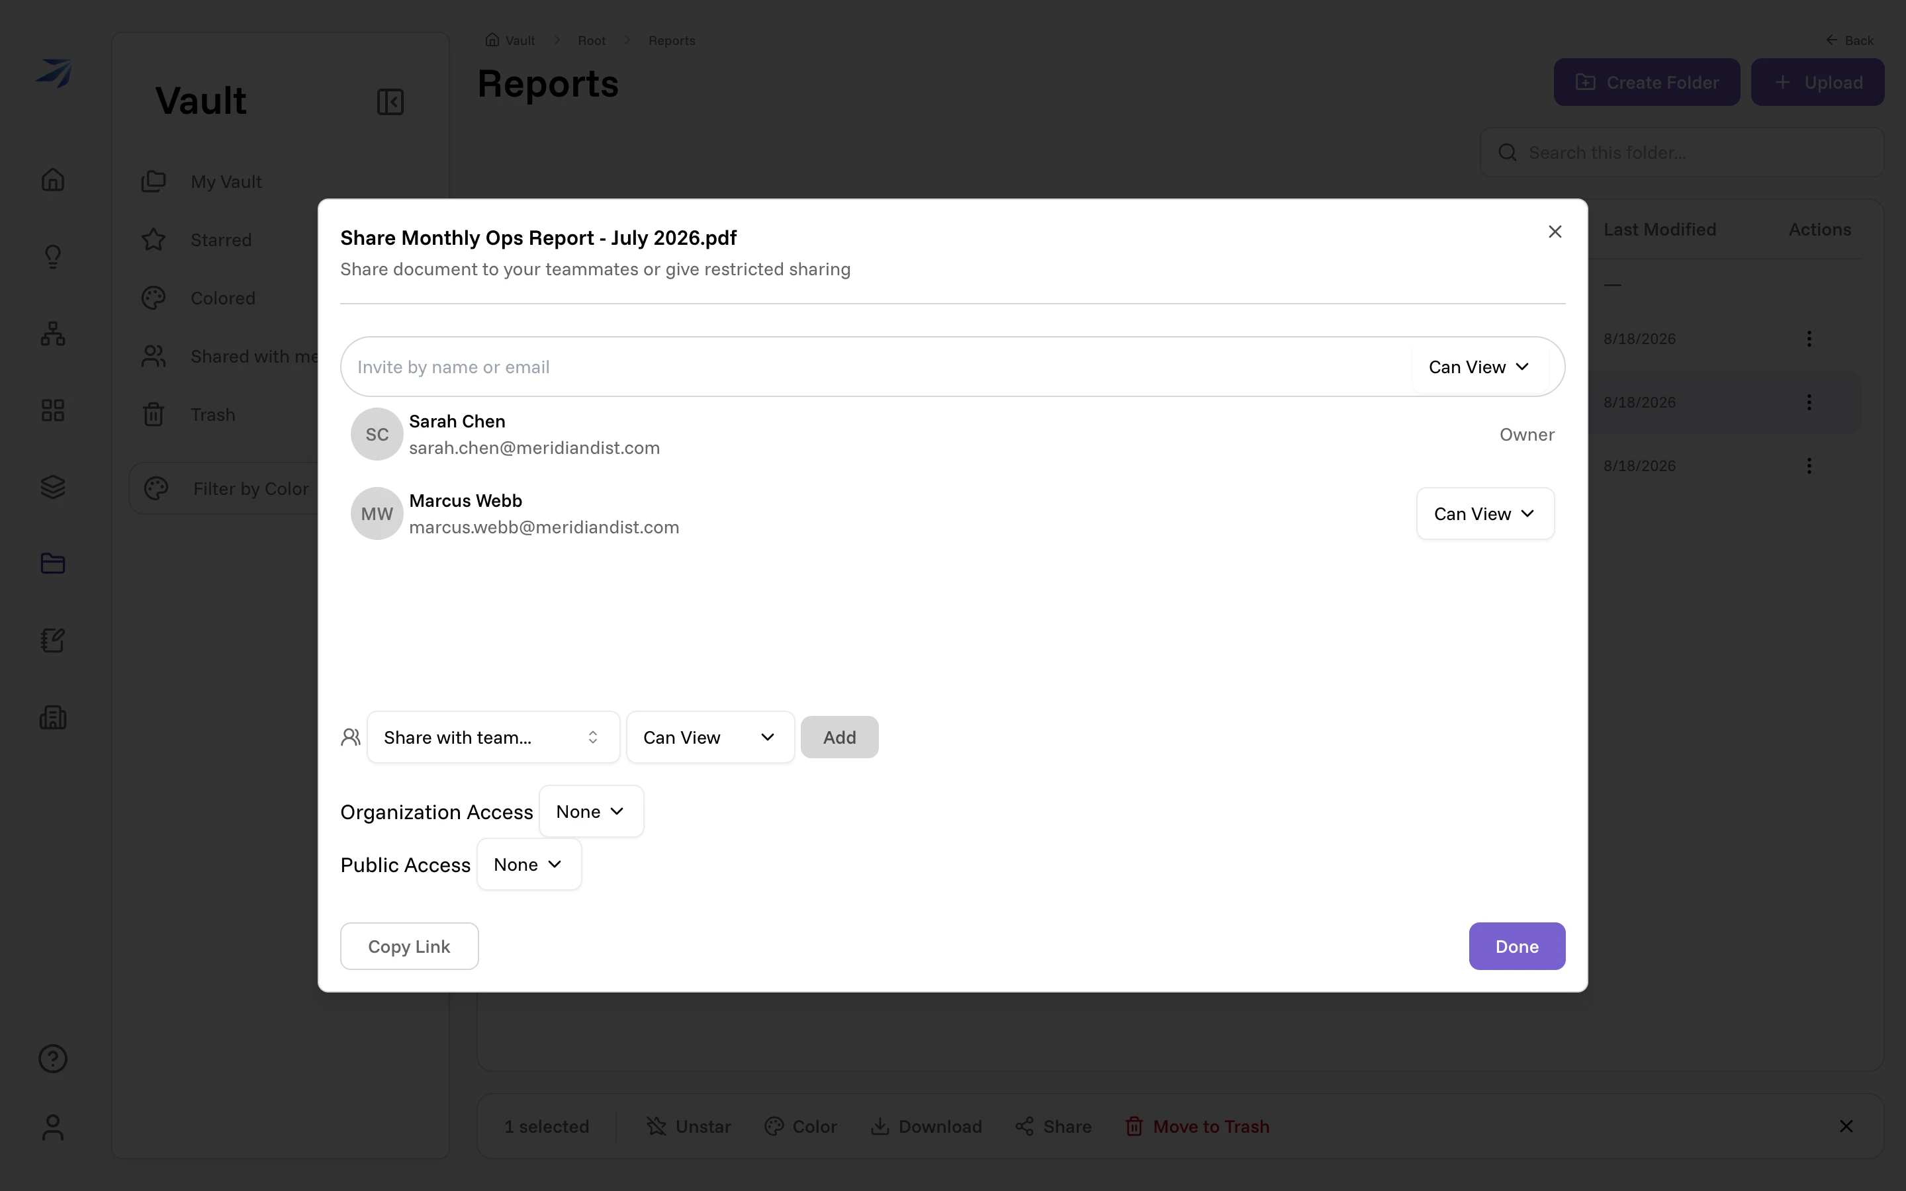
Task: Change Marcus Webb's Can View permission
Action: pos(1484,513)
